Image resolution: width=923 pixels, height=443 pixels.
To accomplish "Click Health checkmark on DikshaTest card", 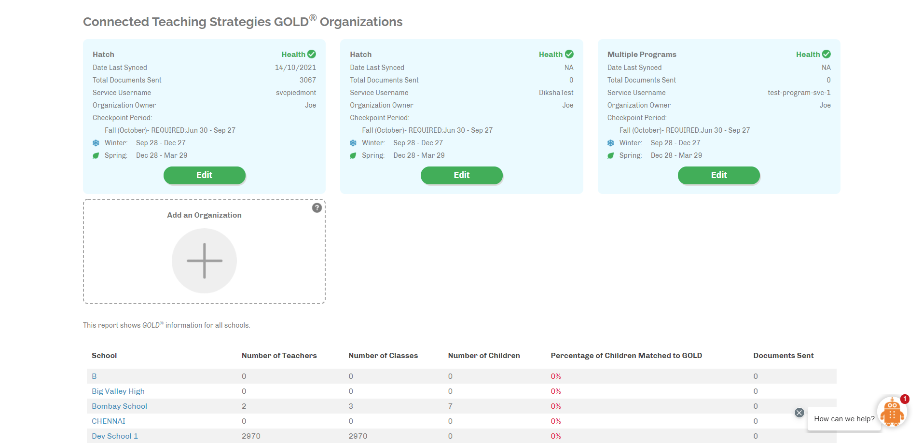I will point(569,54).
